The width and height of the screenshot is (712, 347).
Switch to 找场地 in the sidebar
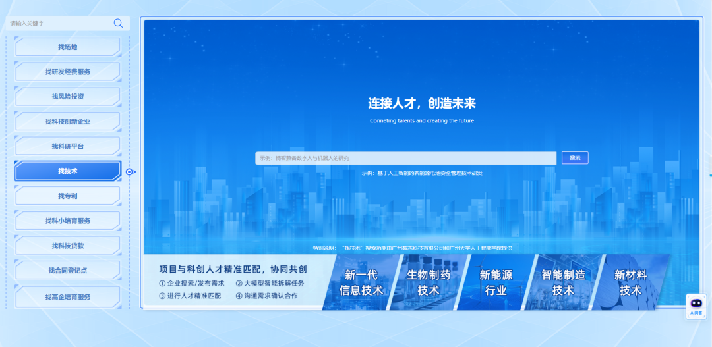[x=68, y=47]
